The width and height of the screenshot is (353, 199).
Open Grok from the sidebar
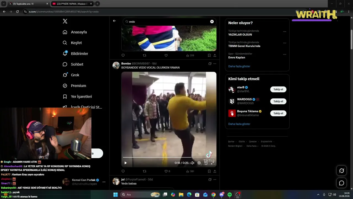click(x=71, y=75)
